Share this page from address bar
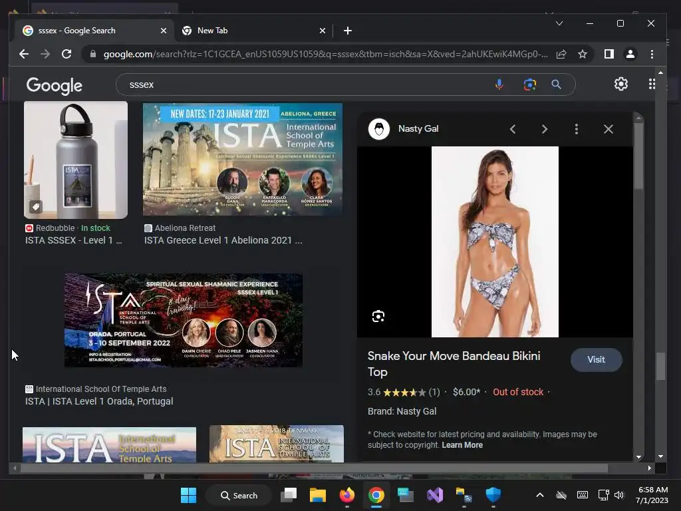 561,54
